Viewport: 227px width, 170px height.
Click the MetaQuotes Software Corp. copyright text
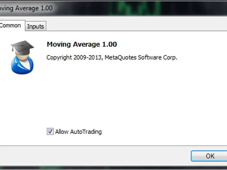tap(112, 58)
